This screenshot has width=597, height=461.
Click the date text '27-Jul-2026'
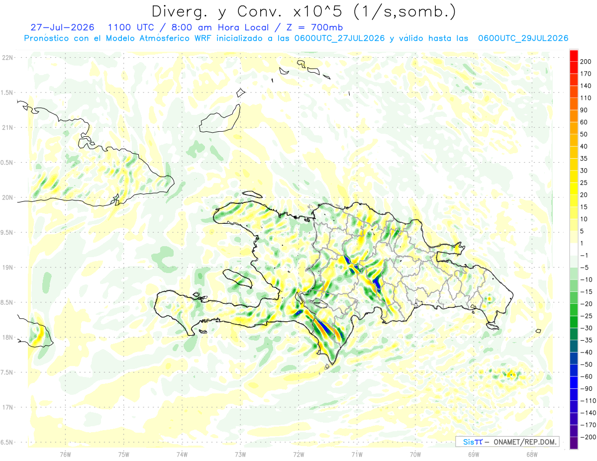point(62,27)
